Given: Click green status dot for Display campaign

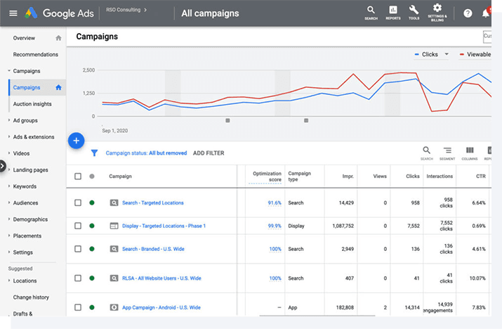Looking at the screenshot, I should 92,226.
